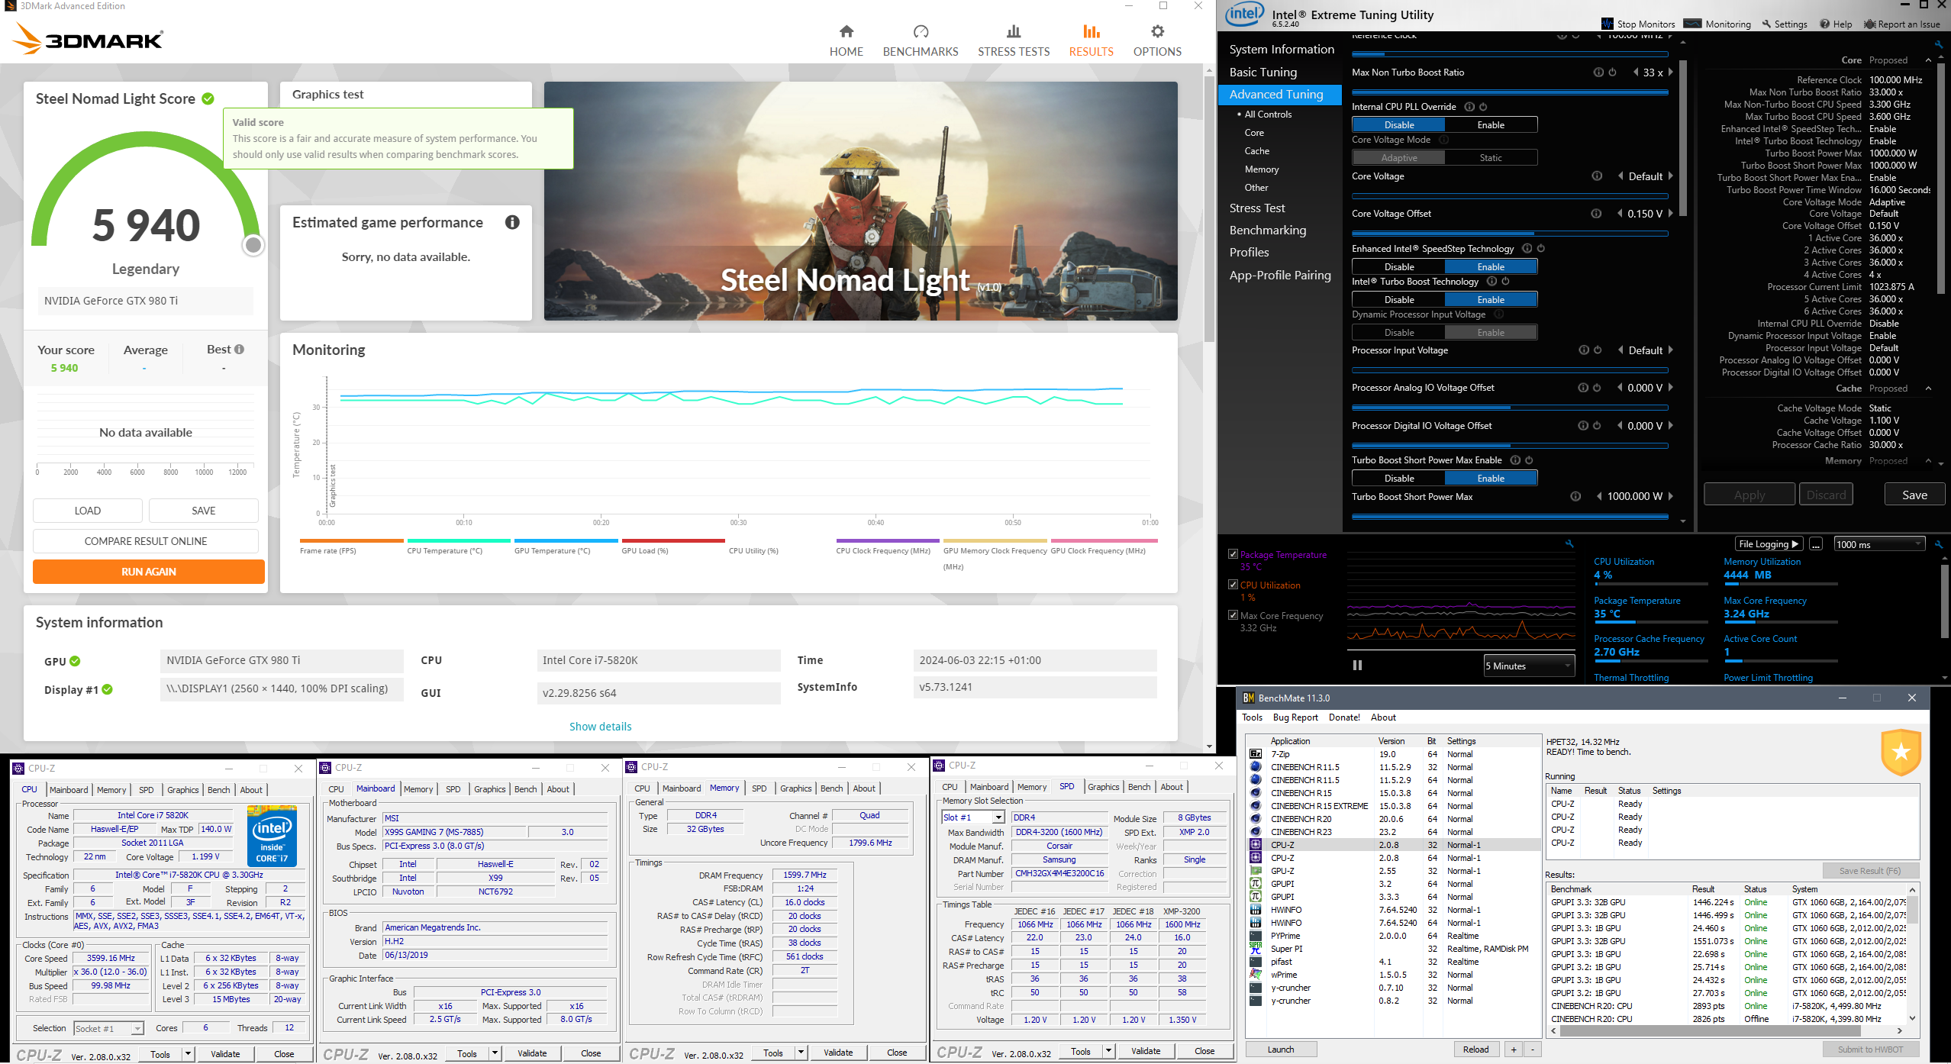Screen dimensions: 1951x1064
Task: Click Show details link in System information
Action: pyautogui.click(x=600, y=727)
